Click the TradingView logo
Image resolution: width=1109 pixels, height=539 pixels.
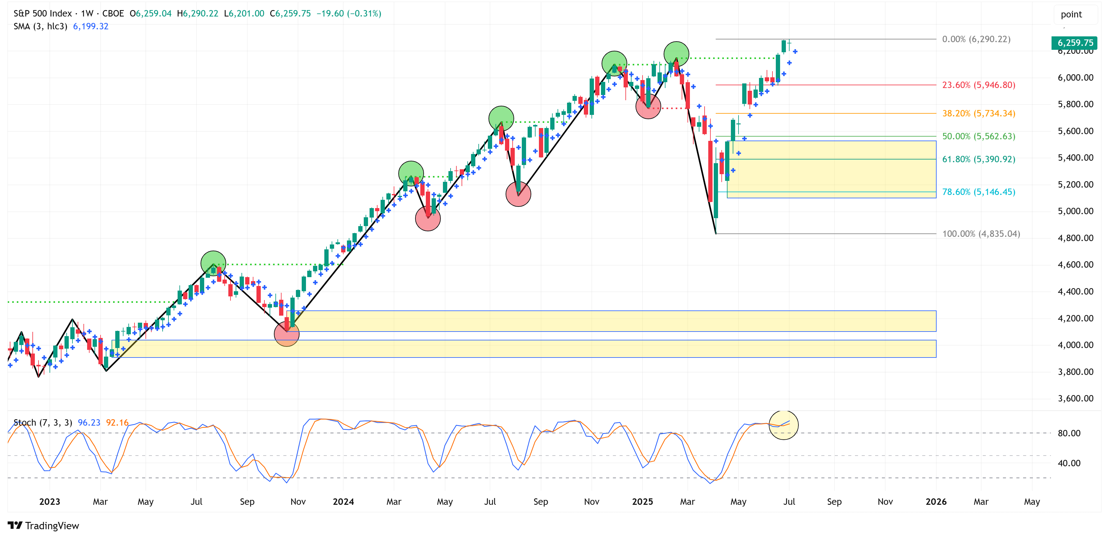pyautogui.click(x=43, y=525)
